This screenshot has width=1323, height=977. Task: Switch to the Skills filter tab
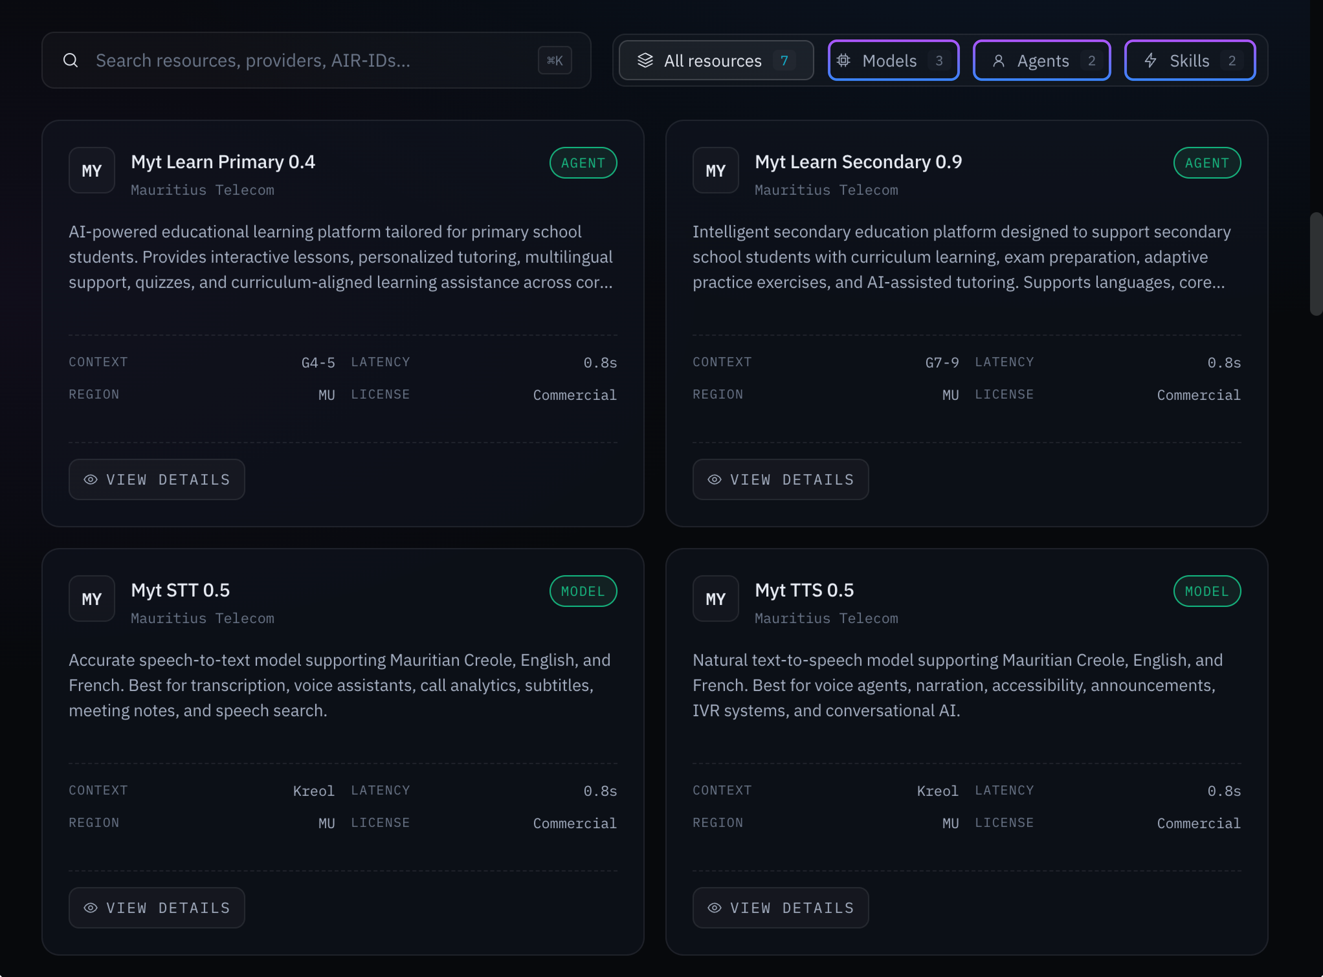(x=1190, y=60)
